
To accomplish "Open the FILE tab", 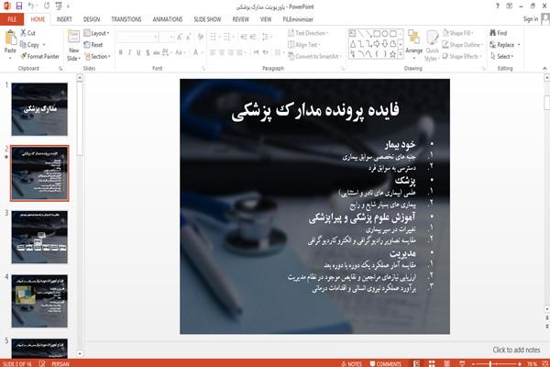I will click(12, 19).
